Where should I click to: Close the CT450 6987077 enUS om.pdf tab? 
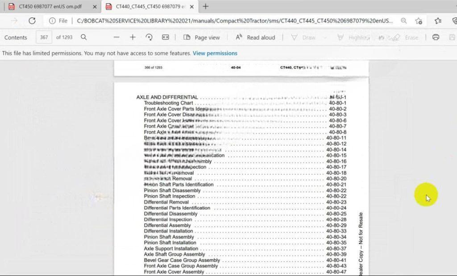94,7
